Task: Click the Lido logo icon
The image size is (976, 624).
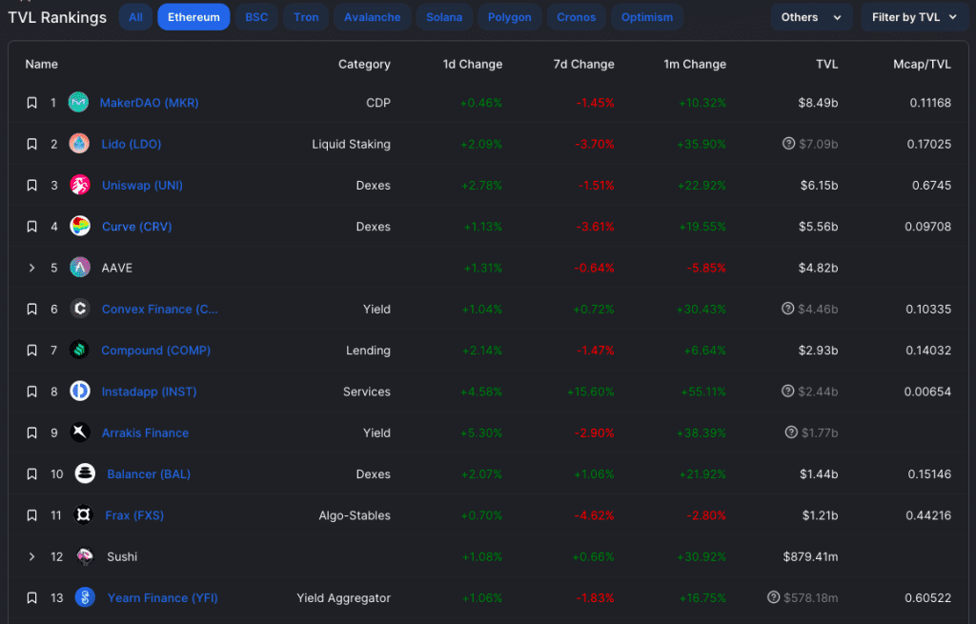Action: click(79, 144)
